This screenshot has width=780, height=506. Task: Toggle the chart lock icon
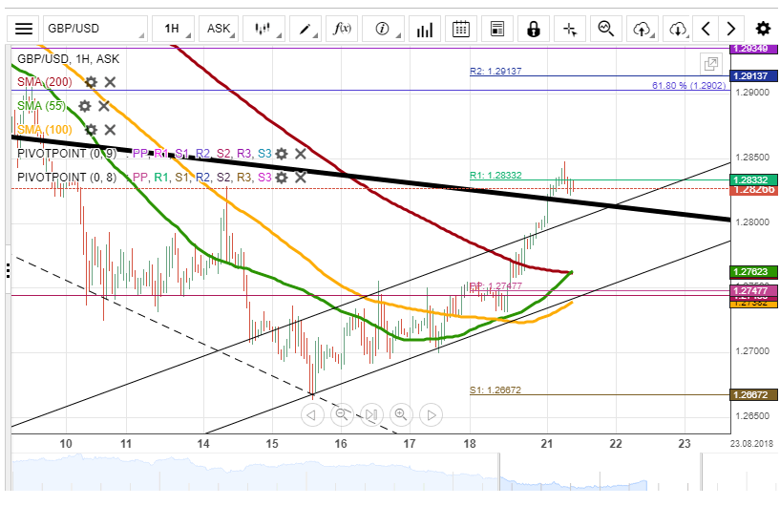[534, 29]
